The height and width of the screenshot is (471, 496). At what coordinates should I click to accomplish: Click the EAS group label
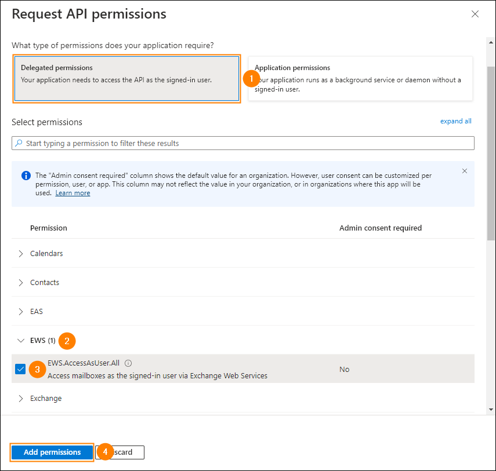(x=37, y=312)
